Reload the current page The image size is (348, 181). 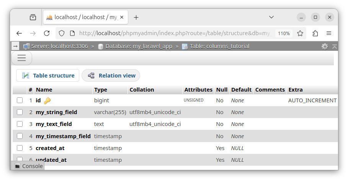tap(47, 33)
